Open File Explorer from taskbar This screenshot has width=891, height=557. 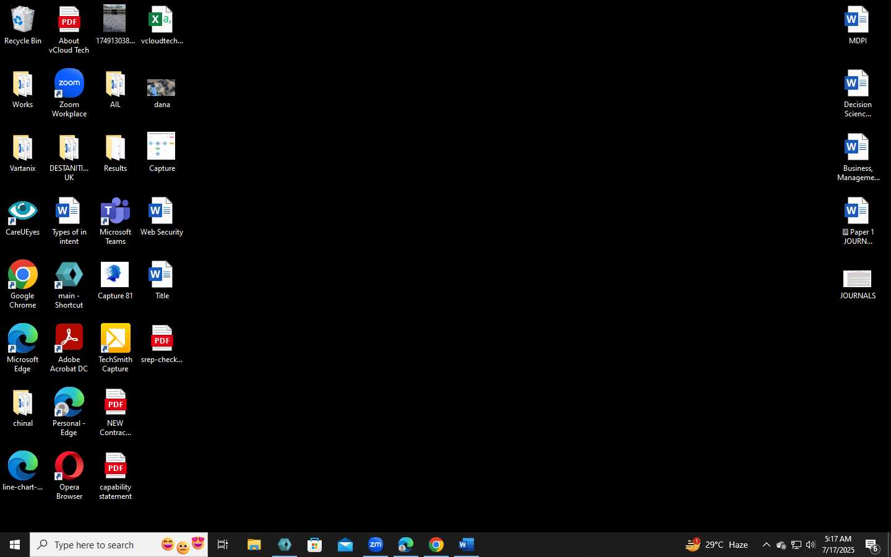(254, 545)
